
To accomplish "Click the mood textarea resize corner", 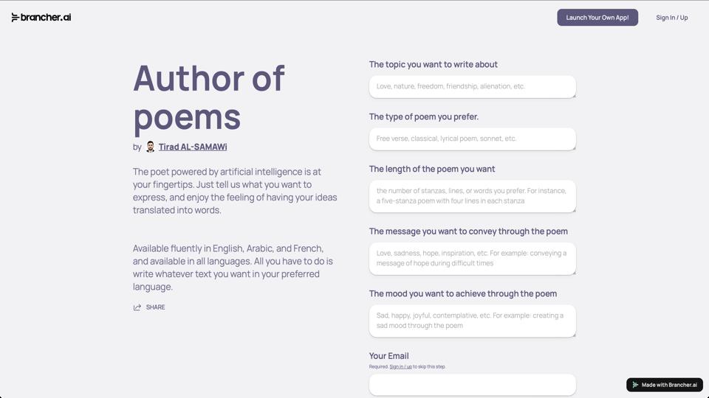I will pos(573,335).
